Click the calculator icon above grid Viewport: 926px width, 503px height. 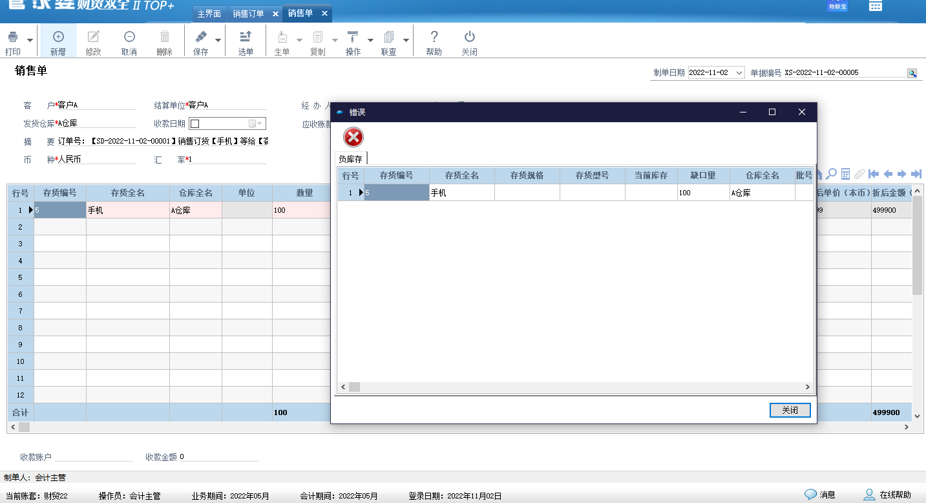(x=845, y=174)
